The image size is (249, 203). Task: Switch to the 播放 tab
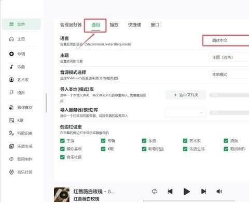click(x=114, y=25)
